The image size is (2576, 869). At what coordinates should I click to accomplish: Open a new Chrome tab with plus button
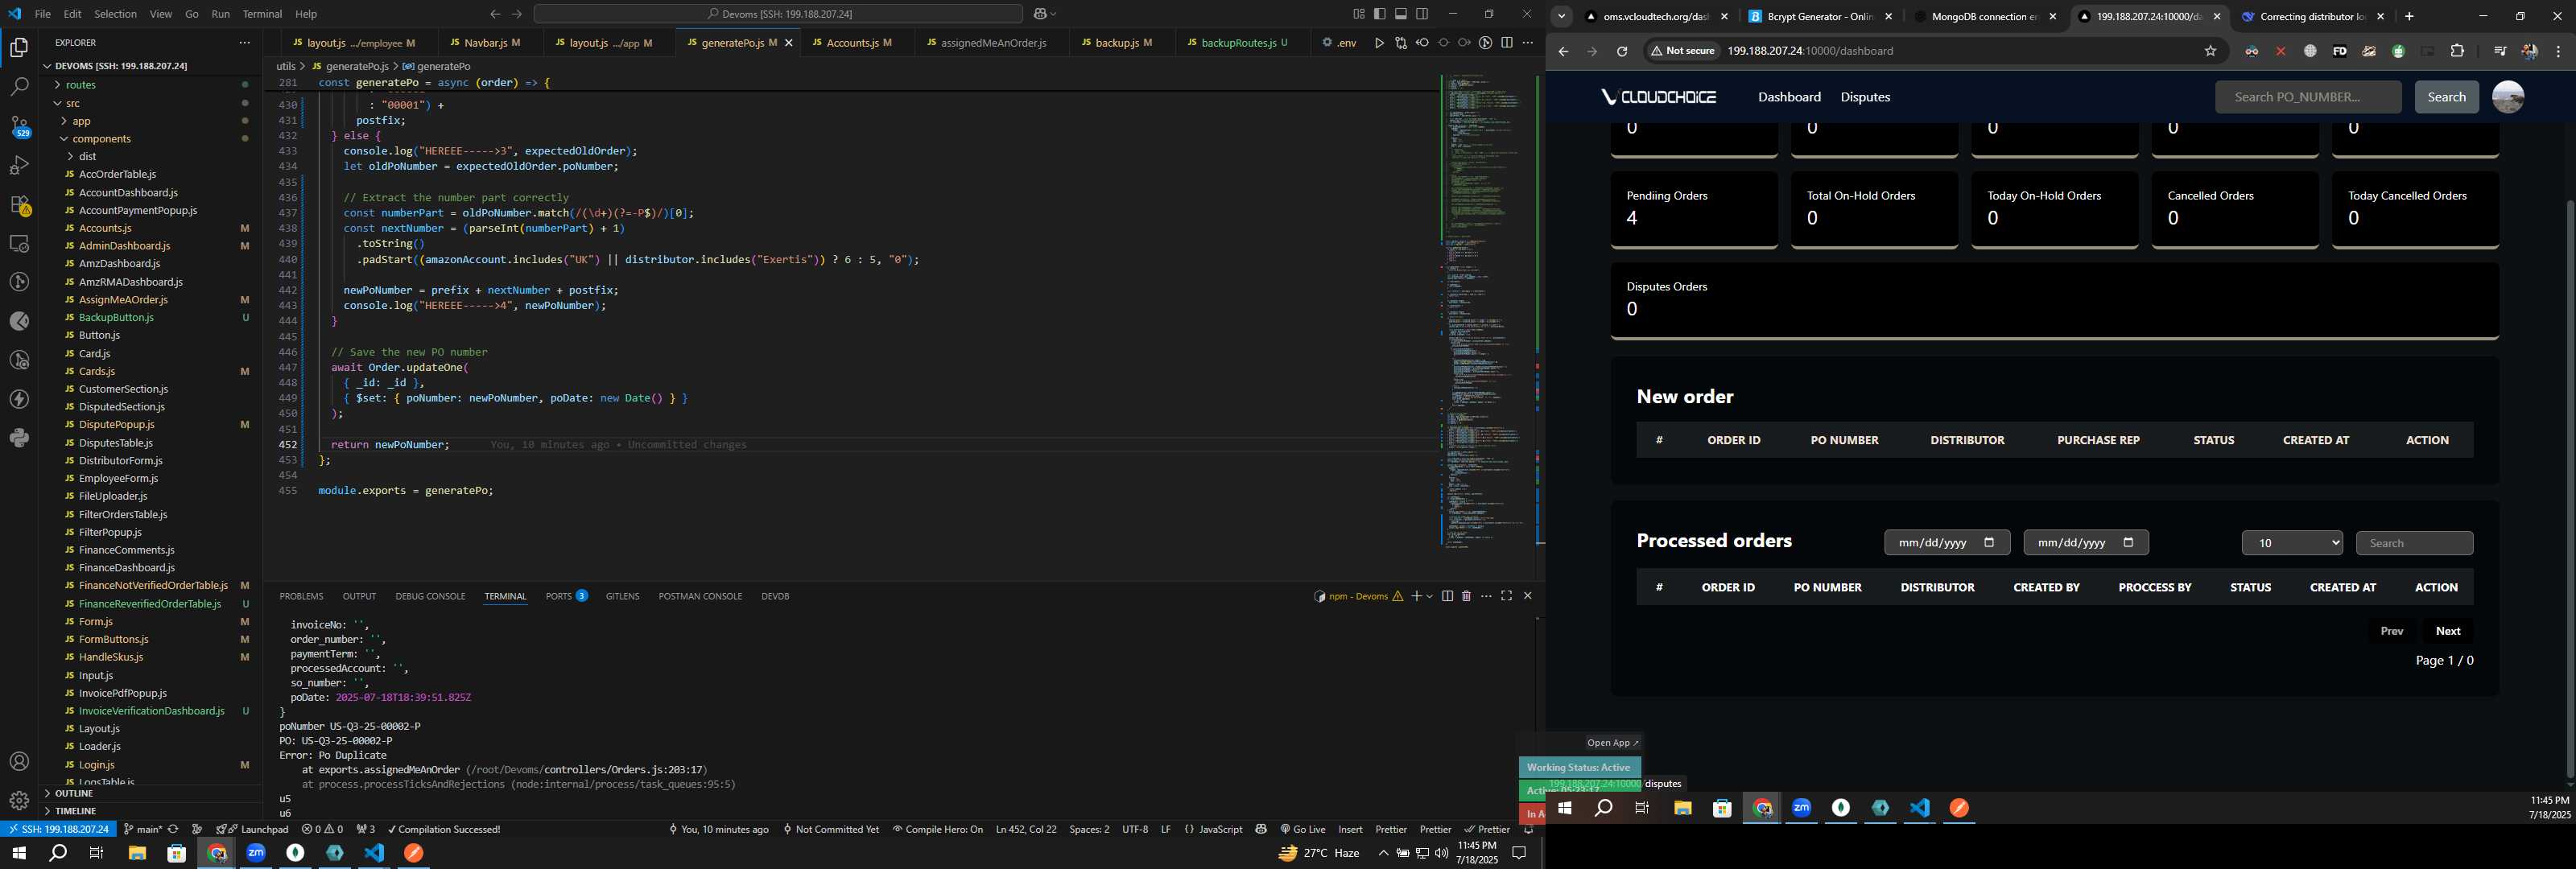[x=2409, y=16]
